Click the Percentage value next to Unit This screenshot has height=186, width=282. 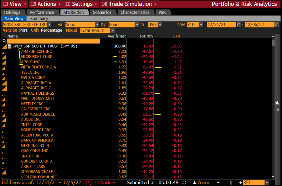tap(51, 30)
